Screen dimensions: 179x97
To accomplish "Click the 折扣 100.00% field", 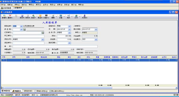I will (64, 36).
